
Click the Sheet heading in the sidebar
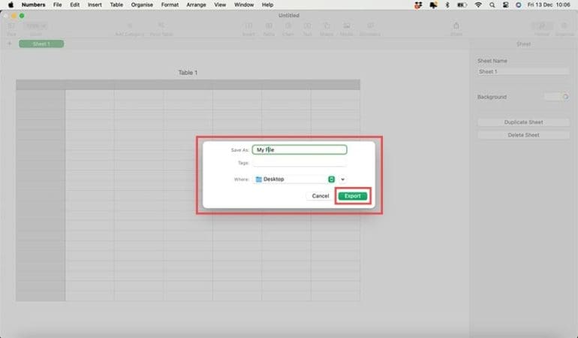[523, 44]
